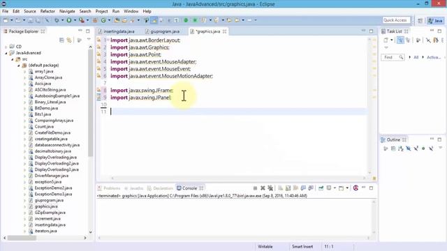This screenshot has width=447, height=251.
Task: Switch to the Problems tab
Action: coord(109,188)
